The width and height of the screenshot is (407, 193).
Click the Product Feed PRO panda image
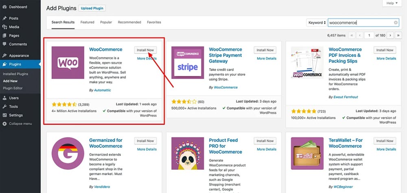(188, 153)
